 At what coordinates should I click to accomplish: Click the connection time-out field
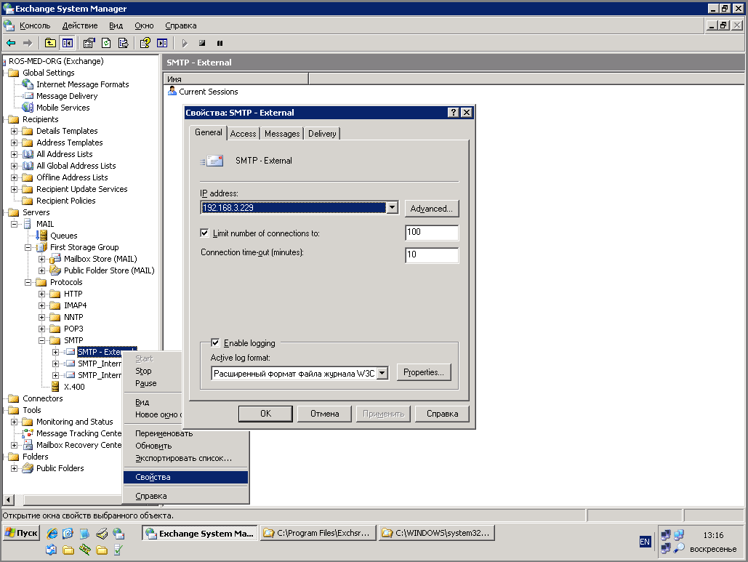click(x=432, y=254)
